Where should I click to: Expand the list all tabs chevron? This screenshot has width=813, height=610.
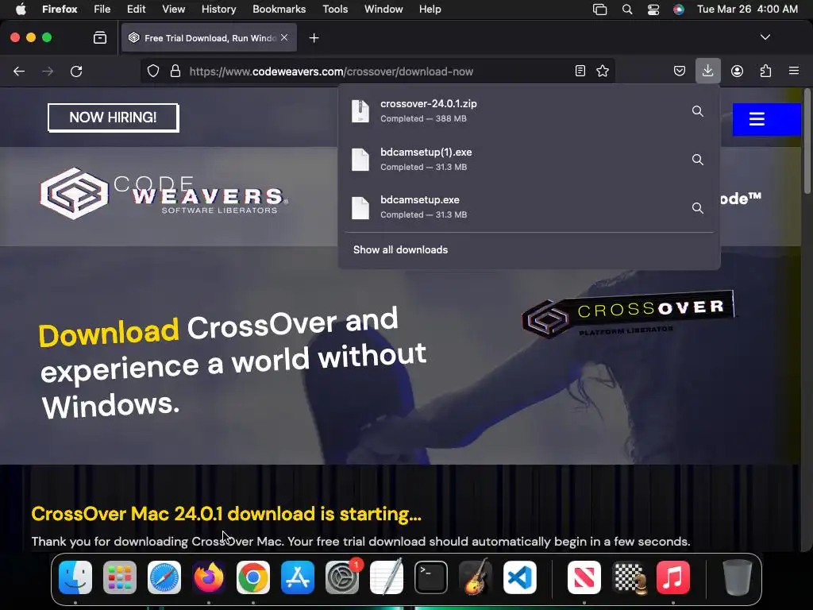765,37
